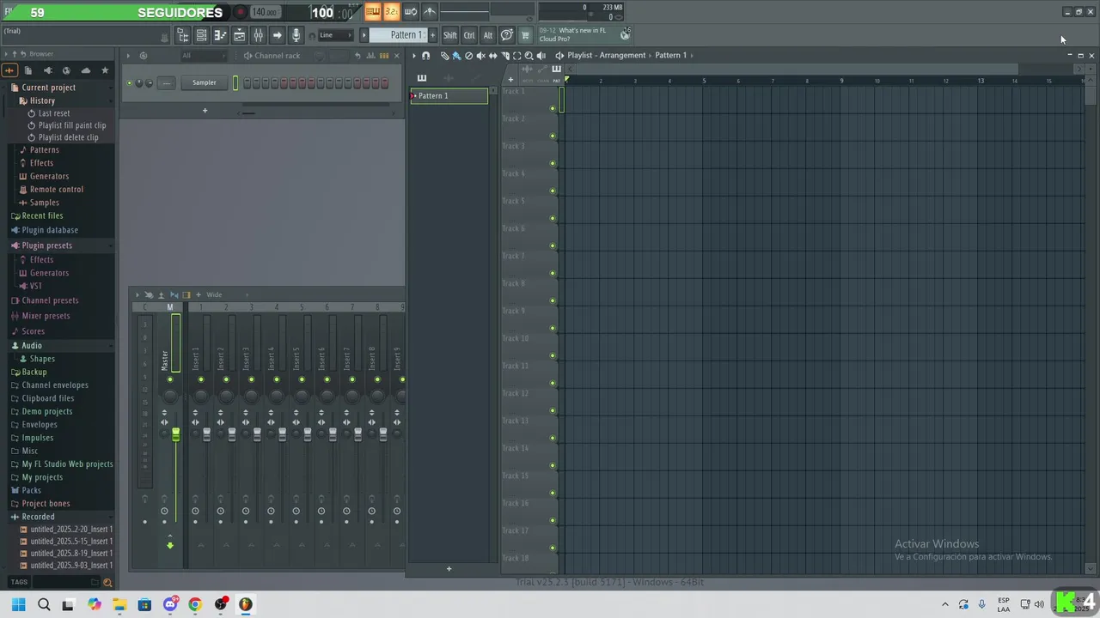Click the Browser favorites star icon
1100x618 pixels.
coord(105,70)
